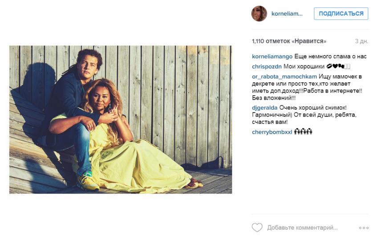Click the profile avatar picture

259,13
